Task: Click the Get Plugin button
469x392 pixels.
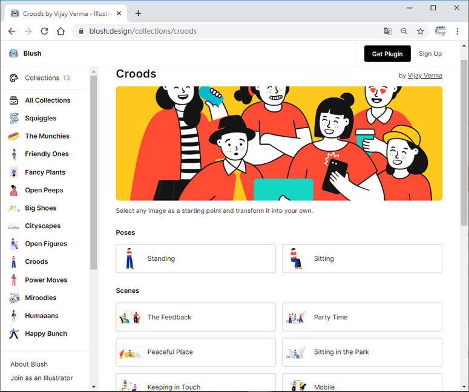Action: (x=387, y=54)
